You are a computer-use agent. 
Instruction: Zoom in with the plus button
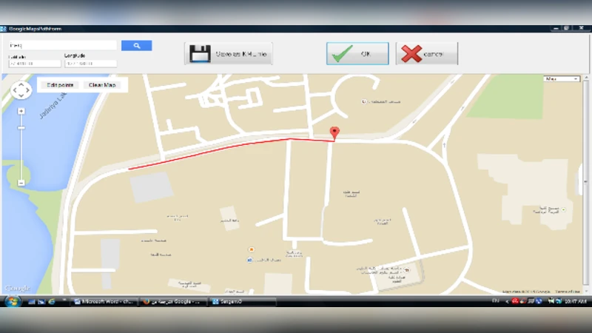click(x=21, y=111)
